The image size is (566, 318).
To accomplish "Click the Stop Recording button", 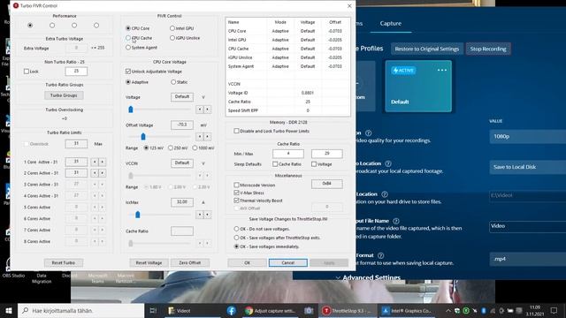I will point(488,49).
